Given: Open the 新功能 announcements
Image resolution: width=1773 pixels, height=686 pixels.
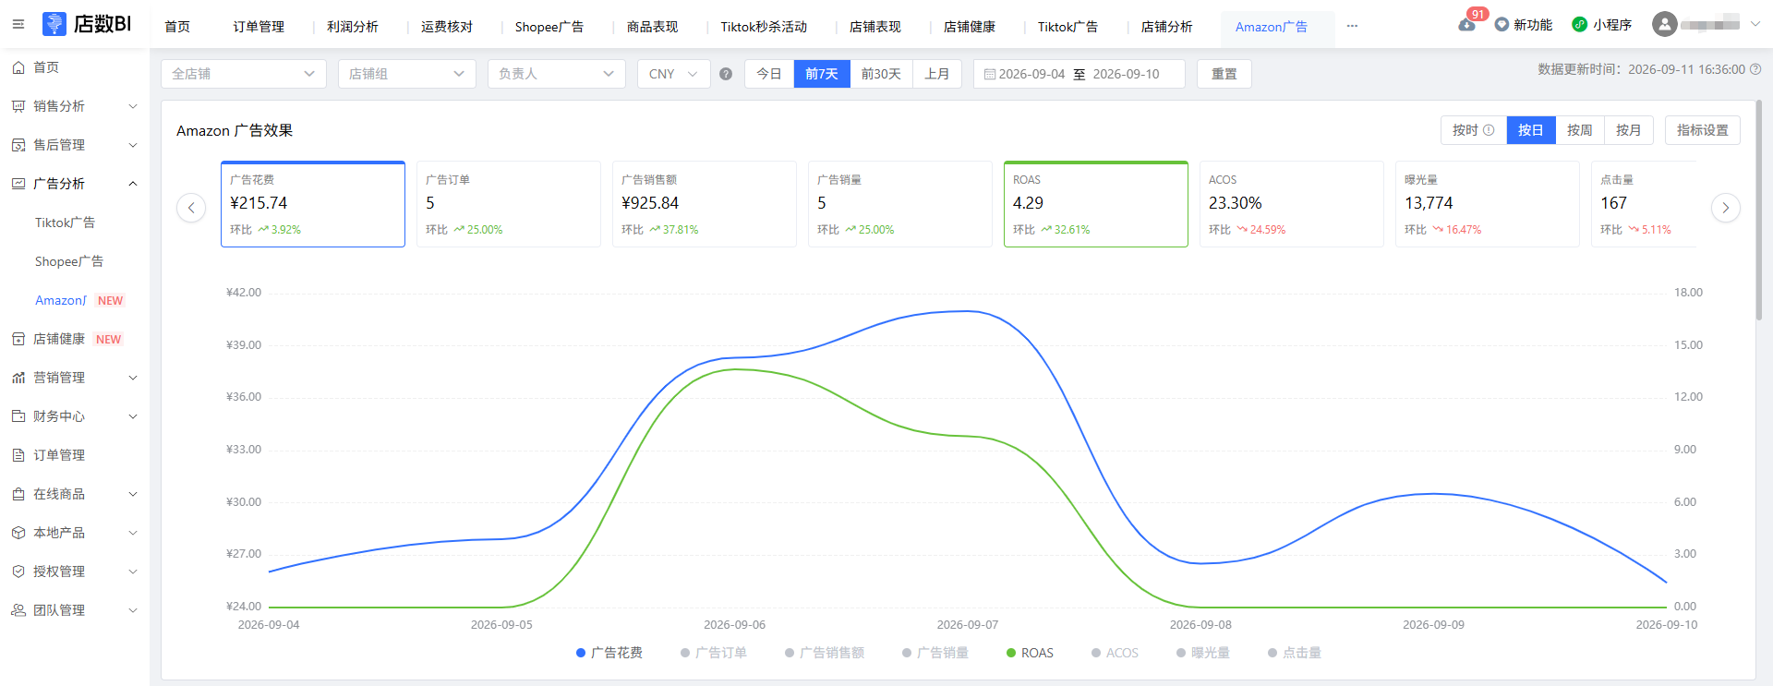Looking at the screenshot, I should pyautogui.click(x=1524, y=25).
